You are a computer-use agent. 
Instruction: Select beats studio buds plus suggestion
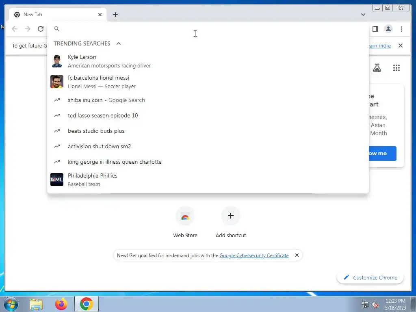[208, 131]
